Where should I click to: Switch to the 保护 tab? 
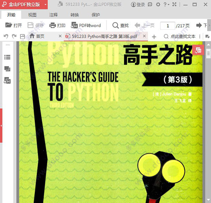(96, 15)
